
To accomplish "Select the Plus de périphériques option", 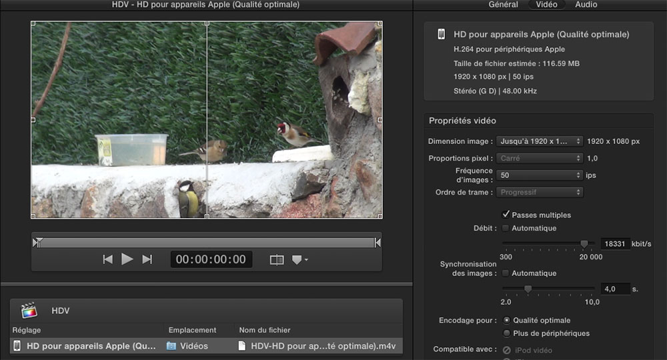I will click(x=507, y=333).
